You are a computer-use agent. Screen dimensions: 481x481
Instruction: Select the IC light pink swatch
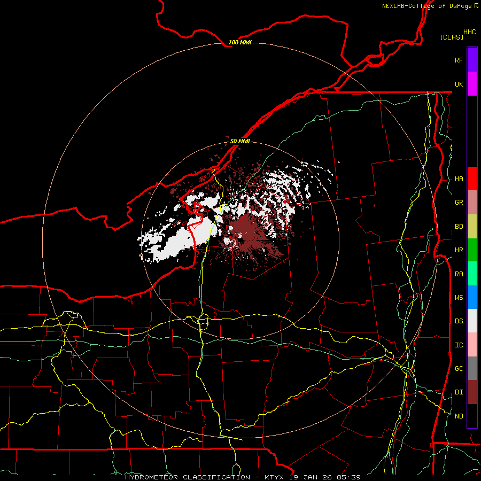(472, 345)
